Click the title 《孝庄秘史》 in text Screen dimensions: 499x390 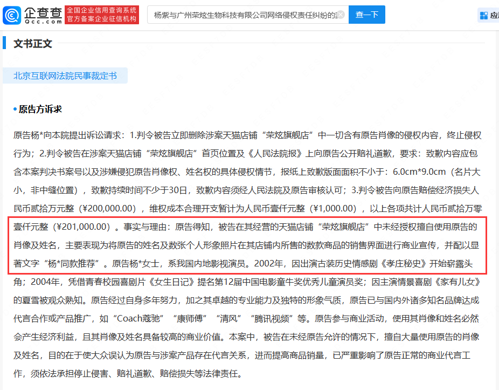click(x=403, y=264)
